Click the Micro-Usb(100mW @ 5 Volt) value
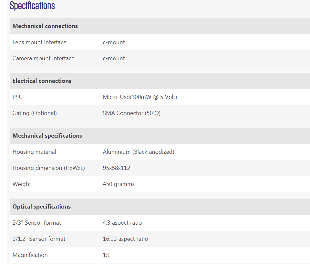310x264 pixels. pos(140,97)
